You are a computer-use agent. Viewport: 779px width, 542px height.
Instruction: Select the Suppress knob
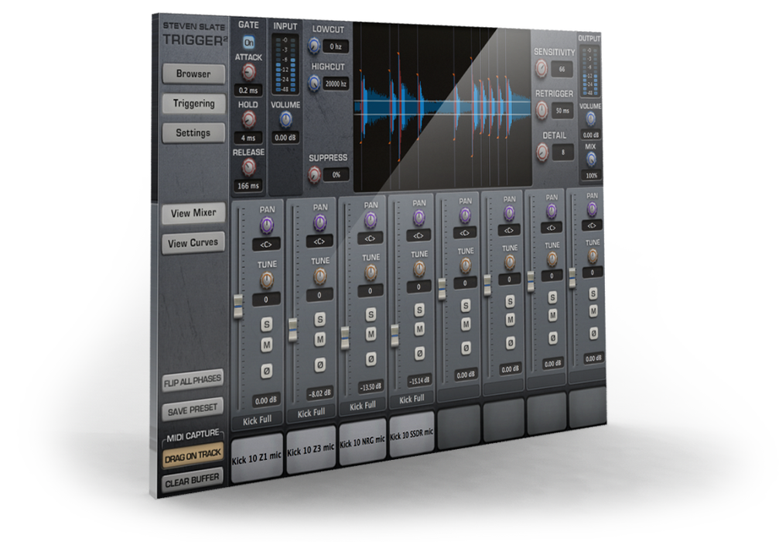pyautogui.click(x=314, y=175)
